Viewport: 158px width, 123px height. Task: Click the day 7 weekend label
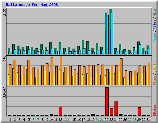coord(38,120)
